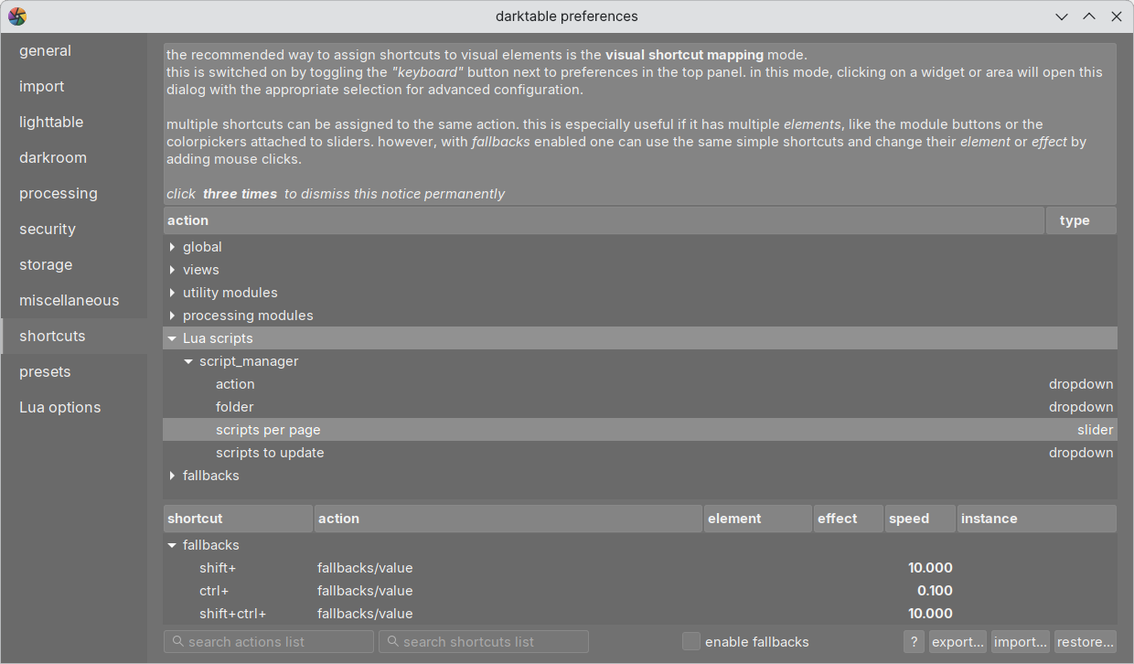Click the 0.100 speed value

click(x=935, y=591)
